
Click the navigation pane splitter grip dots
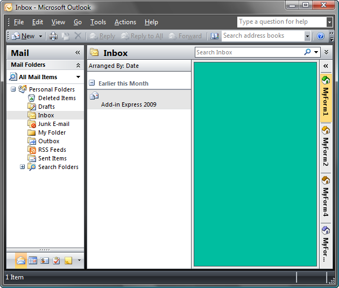pyautogui.click(x=45, y=250)
